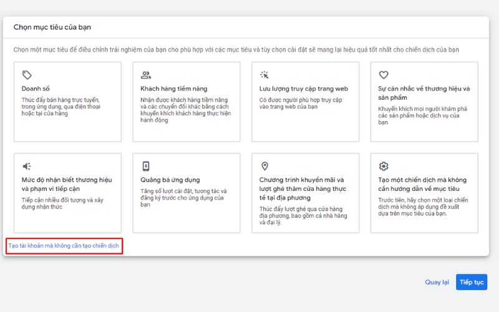Click the megaphone speaker icon for brand awareness
Viewport: 499px width, 312px height.
(x=27, y=166)
